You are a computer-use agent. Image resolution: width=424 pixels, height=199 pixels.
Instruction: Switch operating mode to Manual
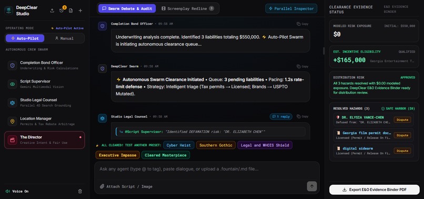pyautogui.click(x=64, y=38)
